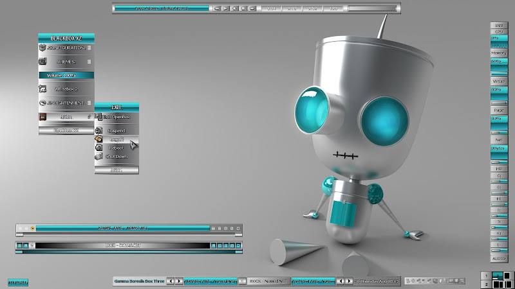515x289 pixels.
Task: Choose the Logoff option
Action: 117,139
